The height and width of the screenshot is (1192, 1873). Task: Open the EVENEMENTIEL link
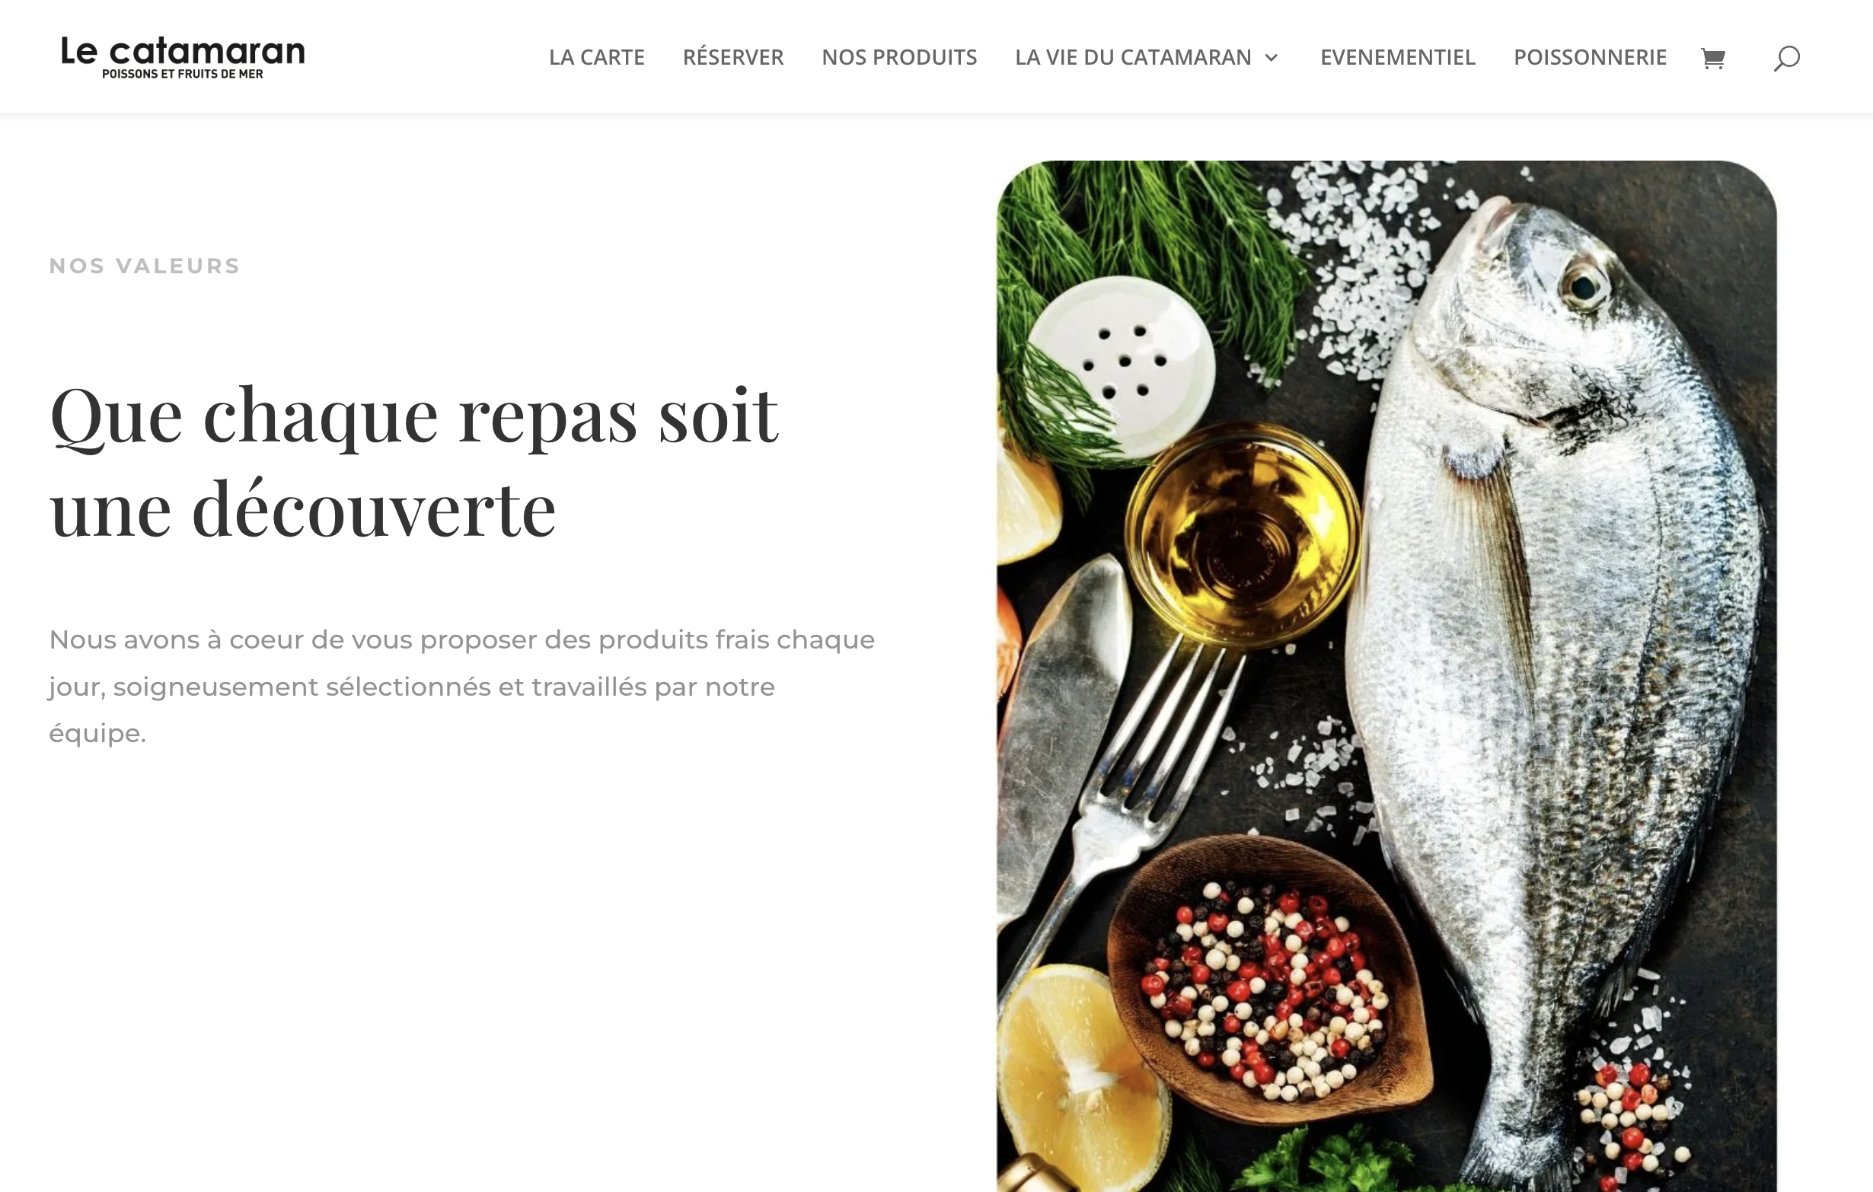click(1398, 58)
